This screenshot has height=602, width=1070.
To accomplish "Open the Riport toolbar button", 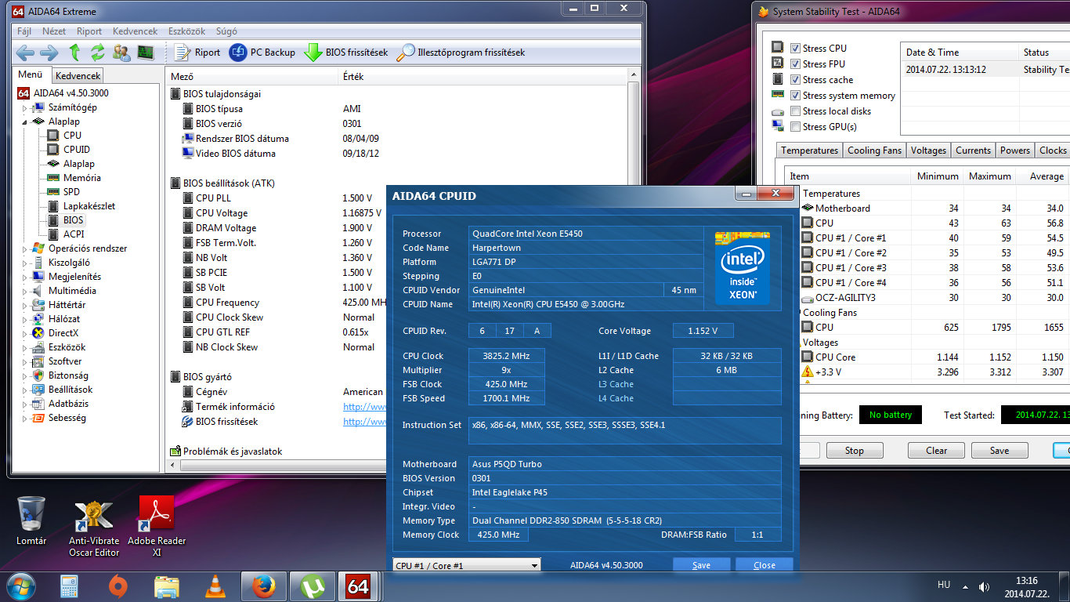I will click(x=197, y=53).
